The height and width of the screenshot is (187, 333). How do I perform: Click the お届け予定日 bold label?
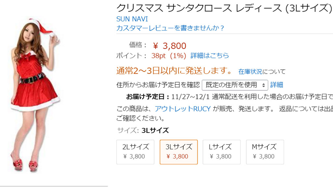(x=148, y=97)
